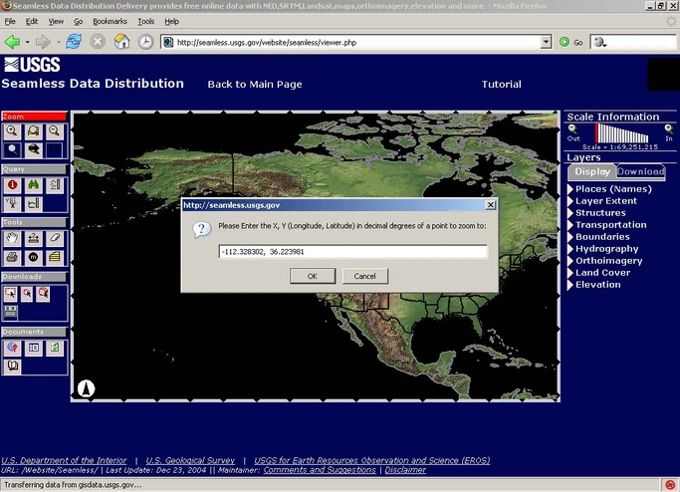Select the Zoom In tool
Viewport: 680px width, 492px height.
pyautogui.click(x=12, y=131)
